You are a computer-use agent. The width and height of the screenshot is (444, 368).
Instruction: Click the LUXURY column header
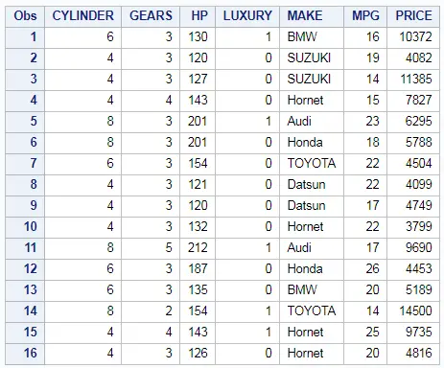(x=247, y=16)
